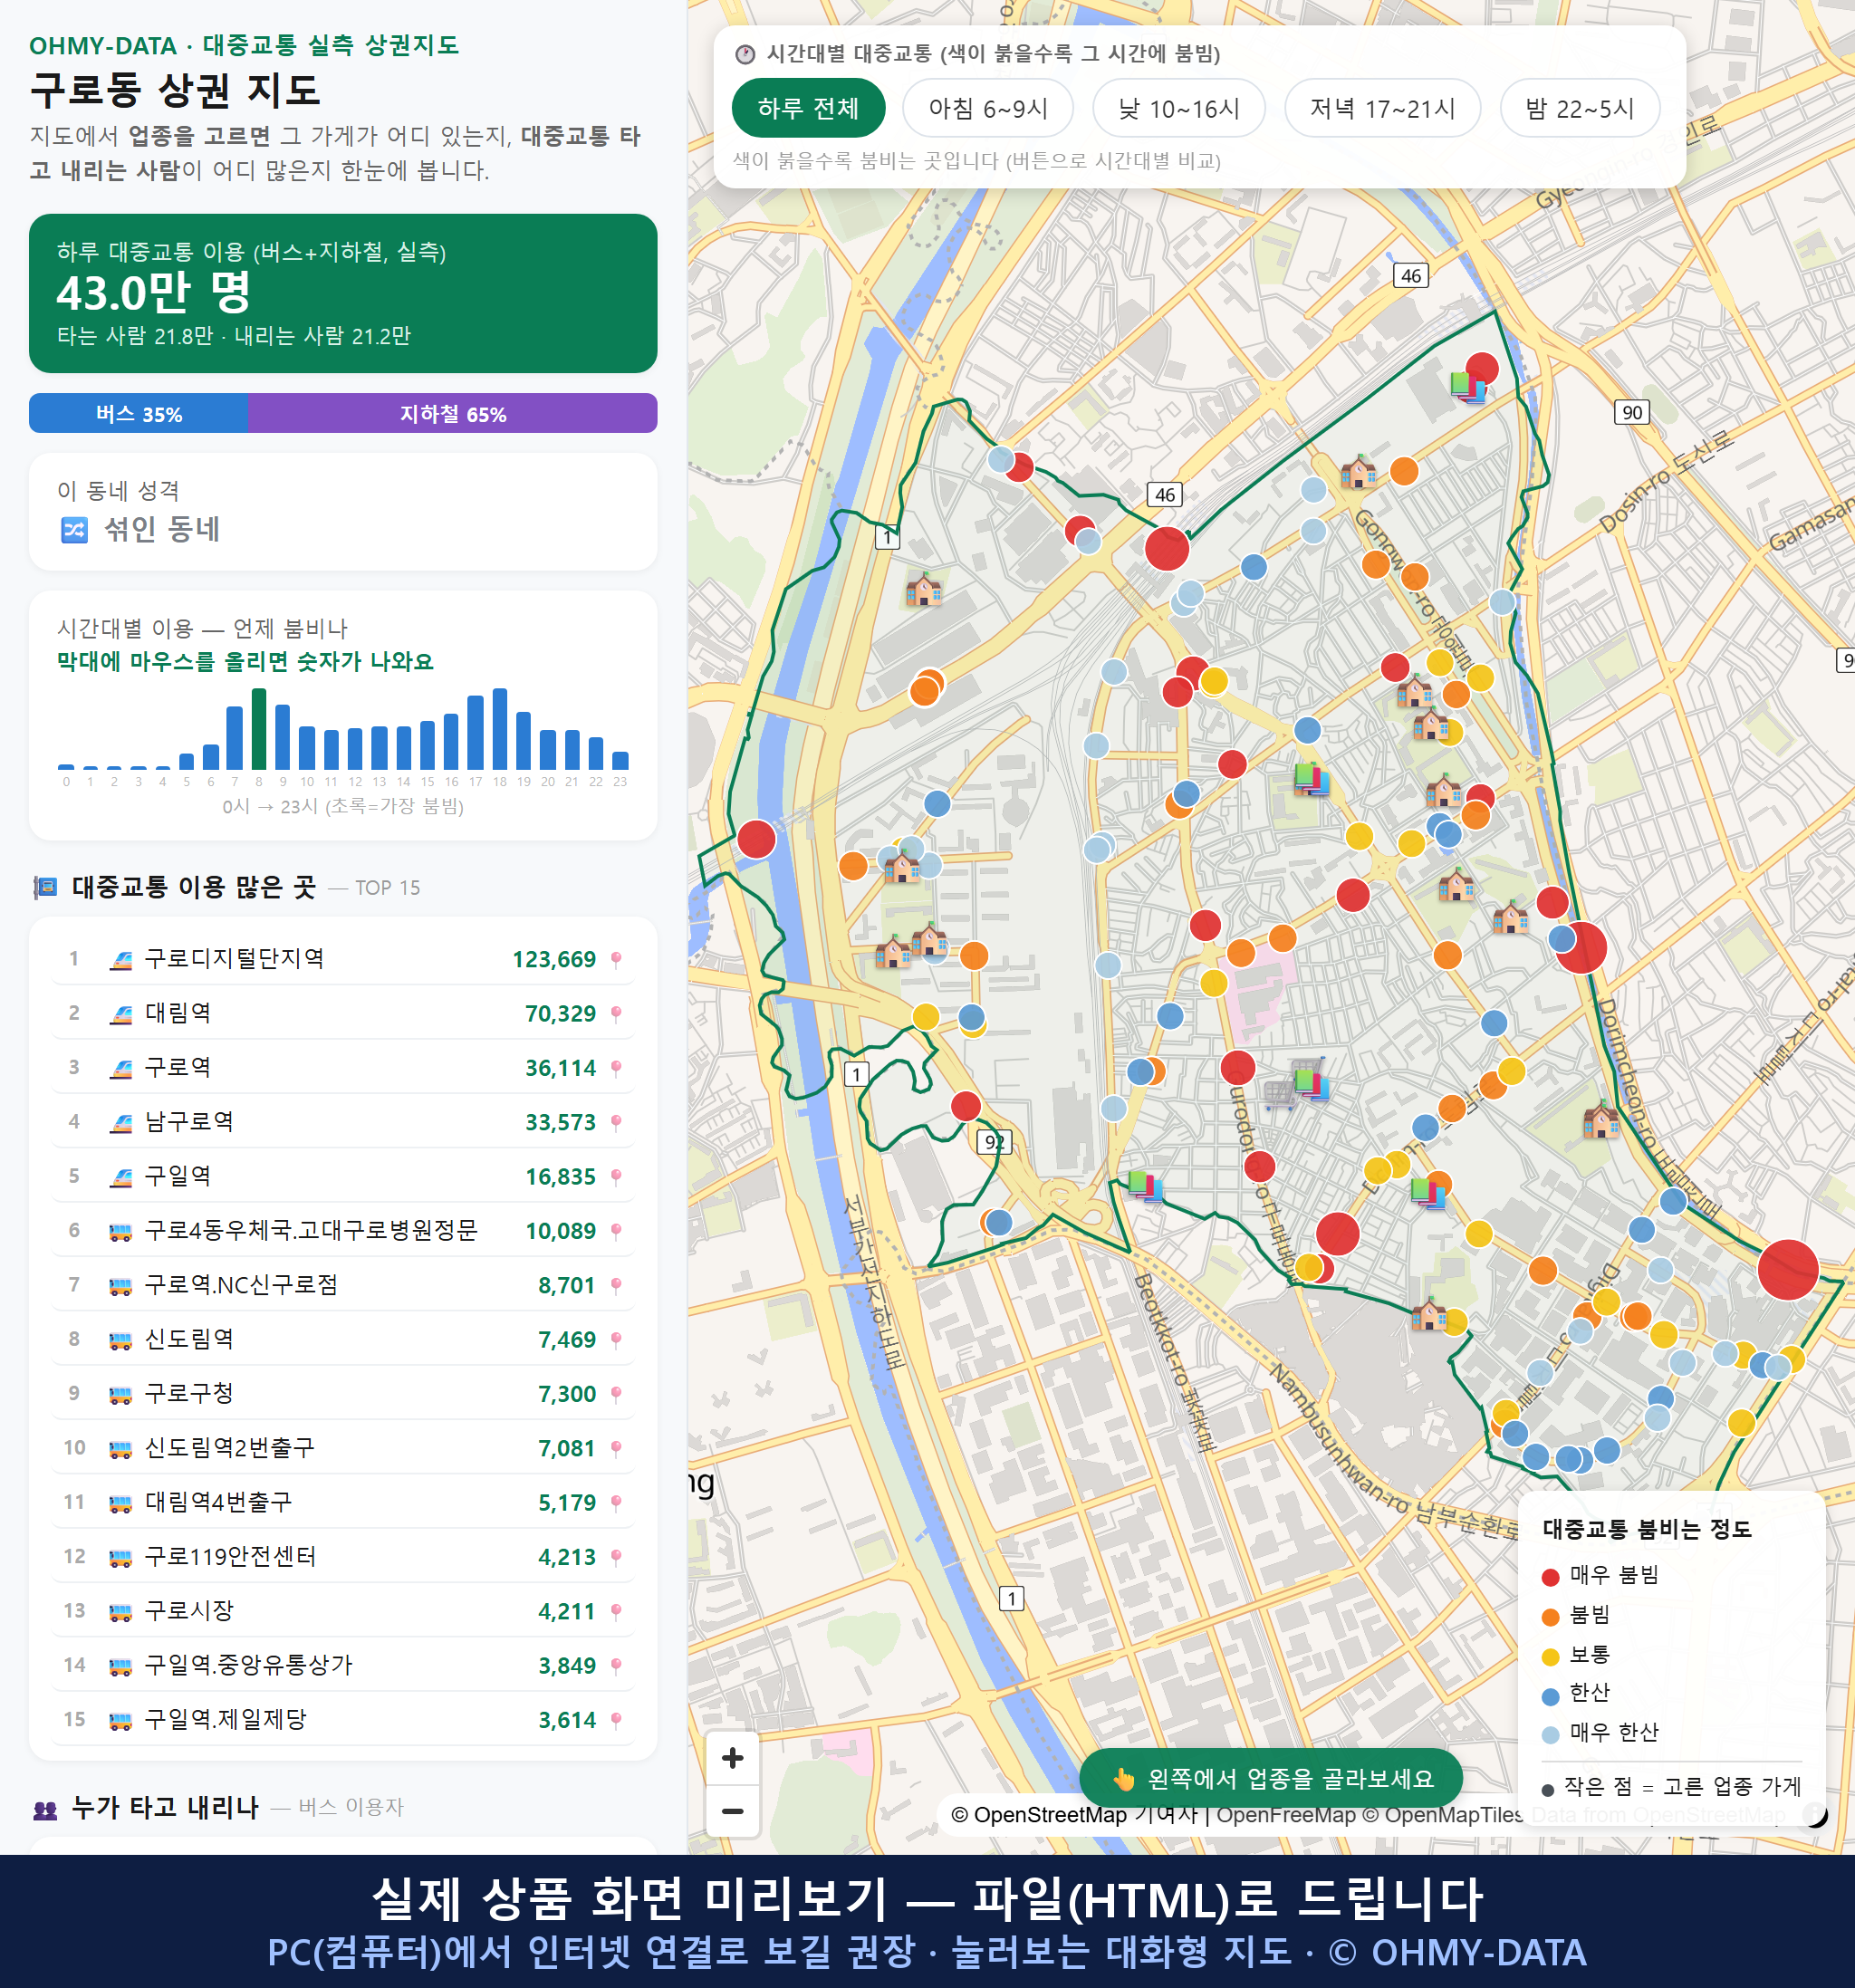Locate 신도림역 bus stop via pin icon
The height and width of the screenshot is (1988, 1855).
616,1340
